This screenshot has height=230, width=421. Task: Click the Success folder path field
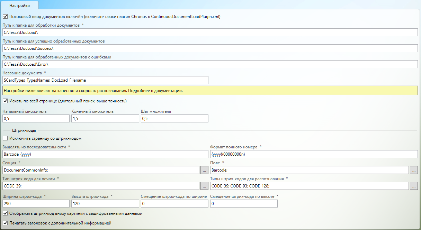pos(210,48)
